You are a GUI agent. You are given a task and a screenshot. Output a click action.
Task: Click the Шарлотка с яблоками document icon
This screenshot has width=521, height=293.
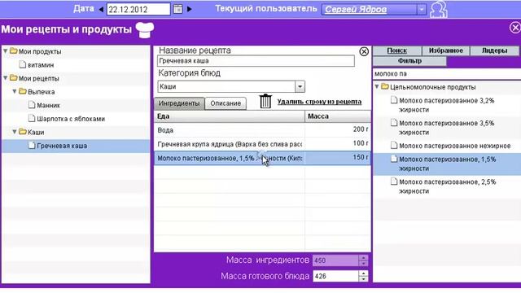[32, 118]
